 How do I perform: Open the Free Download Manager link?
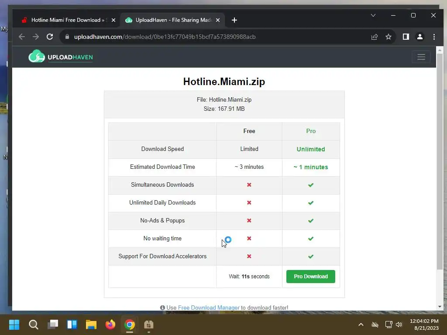(x=209, y=308)
